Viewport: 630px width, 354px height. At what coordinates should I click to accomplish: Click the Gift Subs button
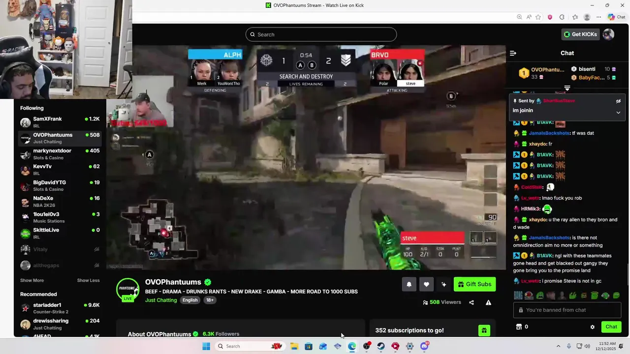tap(474, 284)
